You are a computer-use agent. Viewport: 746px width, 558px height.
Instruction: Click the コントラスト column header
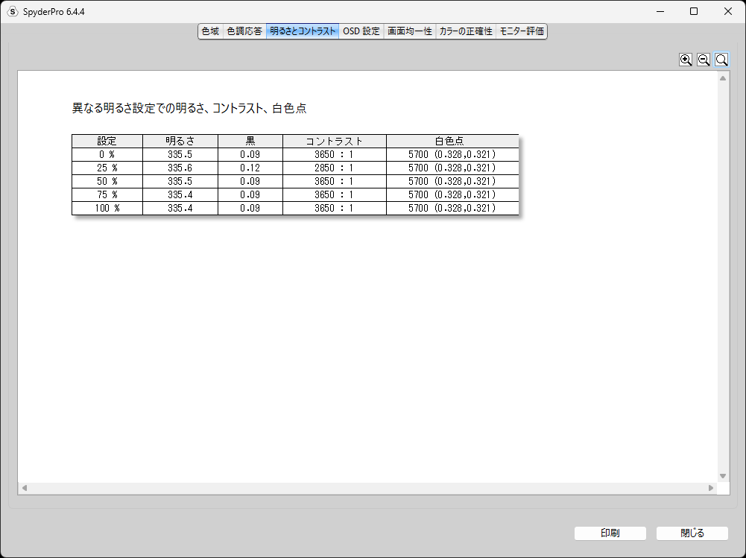pos(335,142)
